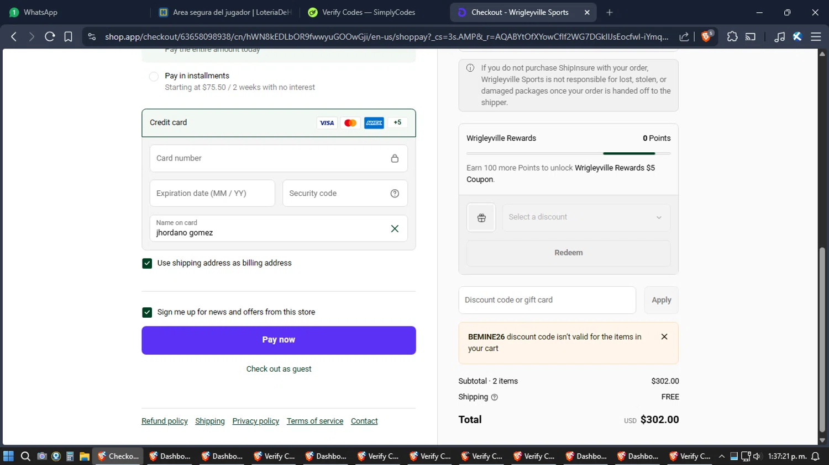Viewport: 829px width, 465px height.
Task: Open the Terms of service link
Action: [315, 421]
